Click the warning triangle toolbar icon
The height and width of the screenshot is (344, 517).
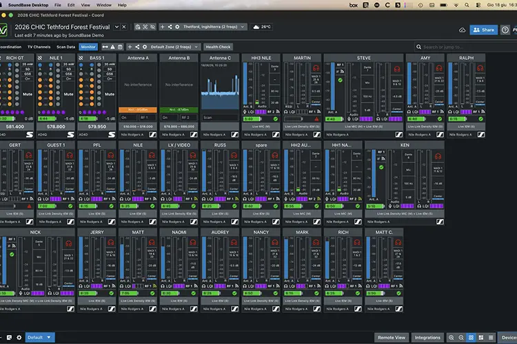pyautogui.click(x=113, y=47)
